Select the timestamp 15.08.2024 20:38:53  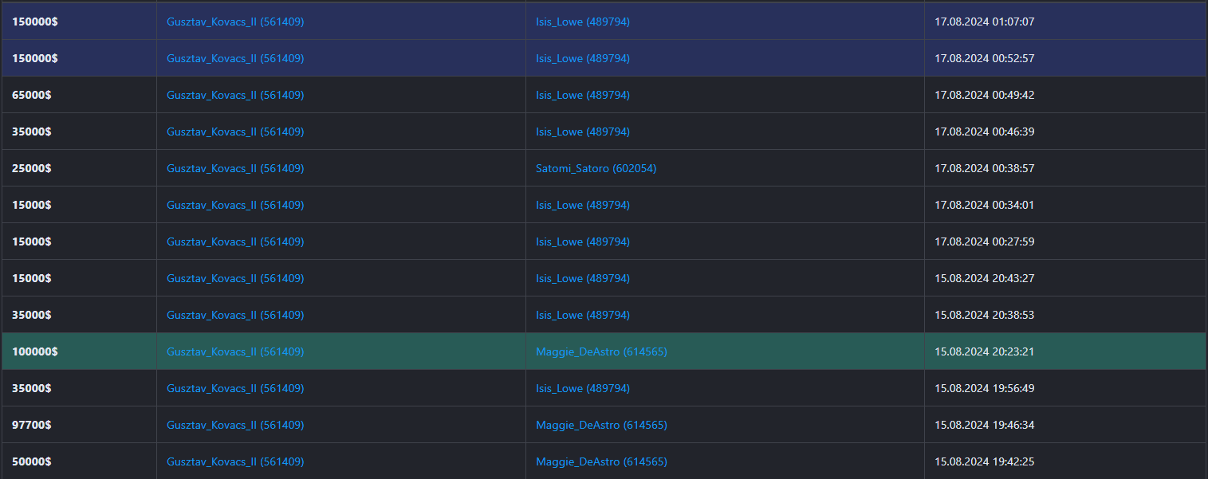pyautogui.click(x=984, y=315)
